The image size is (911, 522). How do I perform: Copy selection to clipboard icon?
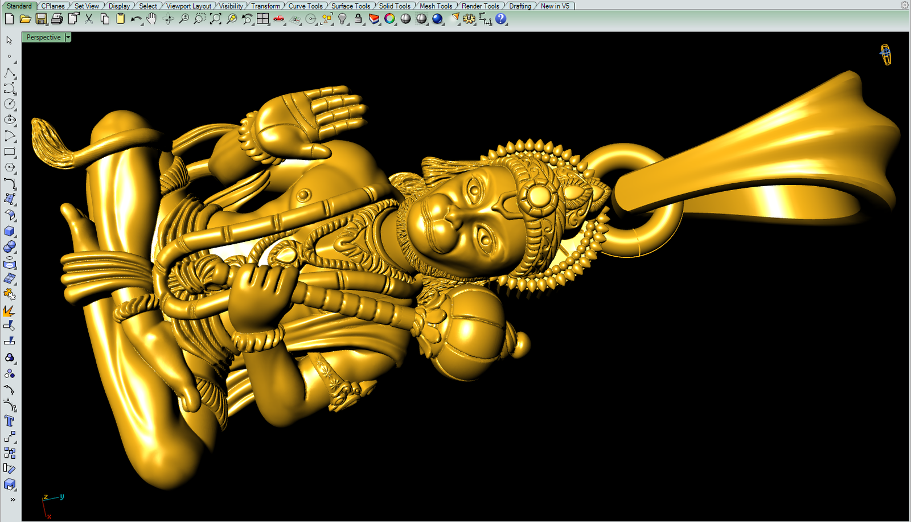pos(105,19)
